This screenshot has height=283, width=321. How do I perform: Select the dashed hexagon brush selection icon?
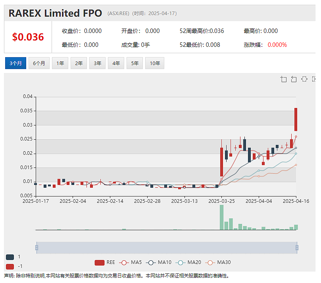[x=304, y=79]
